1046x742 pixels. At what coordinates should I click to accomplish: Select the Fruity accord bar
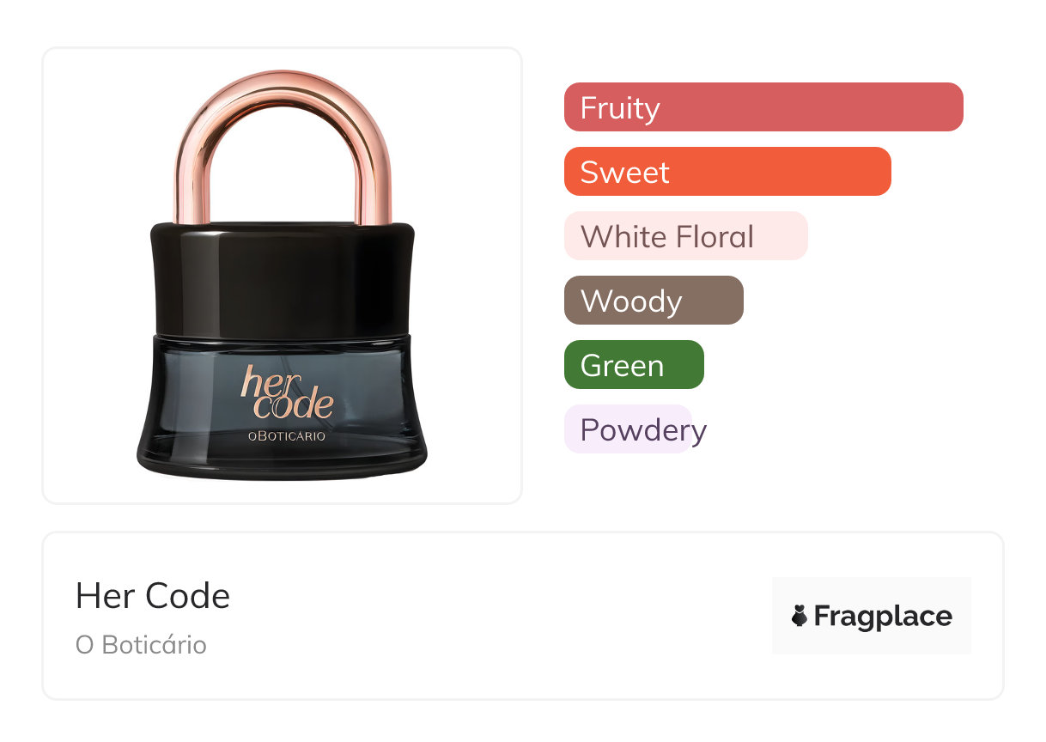click(x=763, y=107)
